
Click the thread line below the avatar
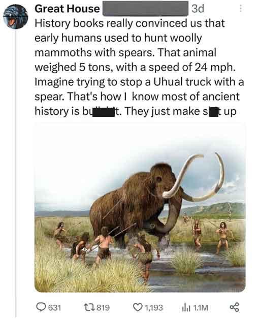click(x=16, y=173)
